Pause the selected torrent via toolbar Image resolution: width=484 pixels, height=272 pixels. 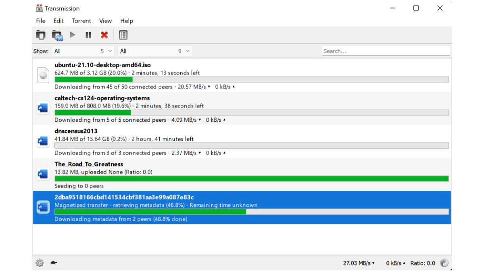pyautogui.click(x=88, y=35)
